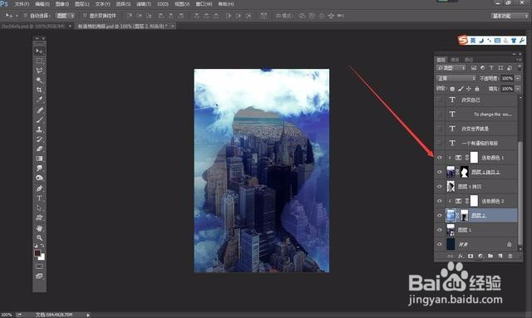This screenshot has width=532, height=318.
Task: Click the create new group folder icon
Action: pos(490,256)
